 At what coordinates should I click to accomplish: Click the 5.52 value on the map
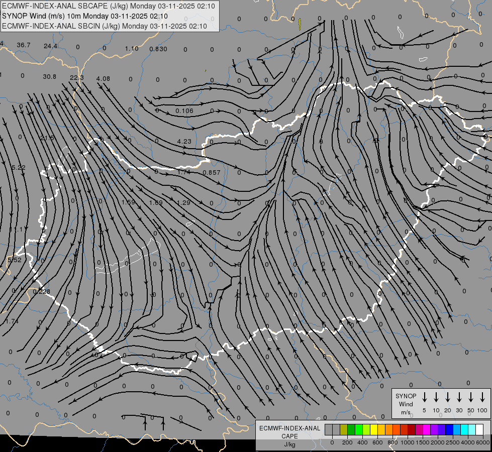15,260
